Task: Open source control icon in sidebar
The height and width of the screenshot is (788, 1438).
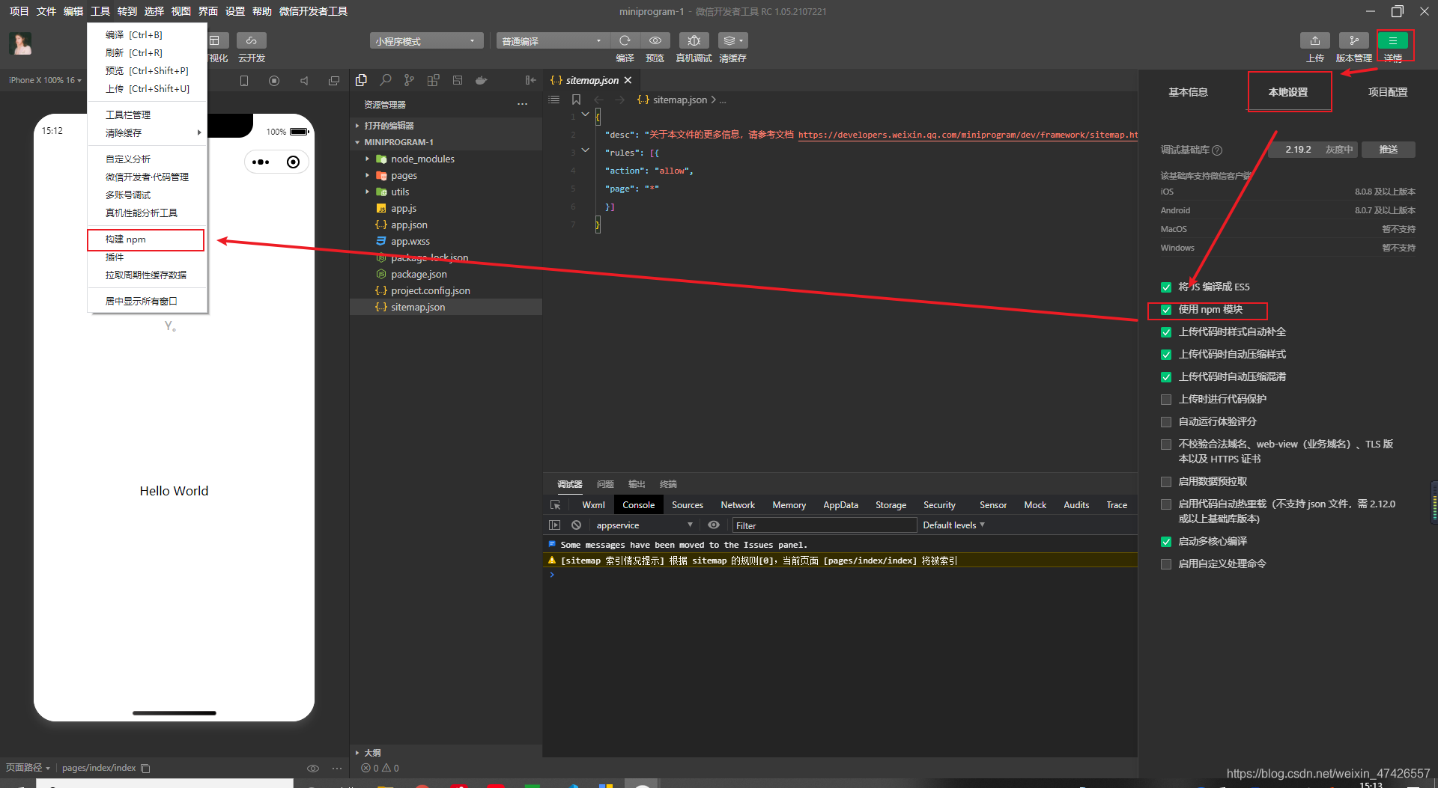Action: [x=409, y=80]
